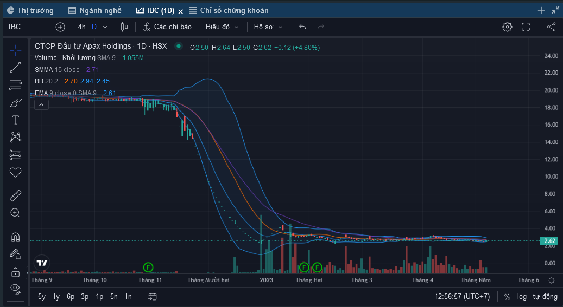Click second February F event marker
This screenshot has height=307, width=563.
point(317,267)
